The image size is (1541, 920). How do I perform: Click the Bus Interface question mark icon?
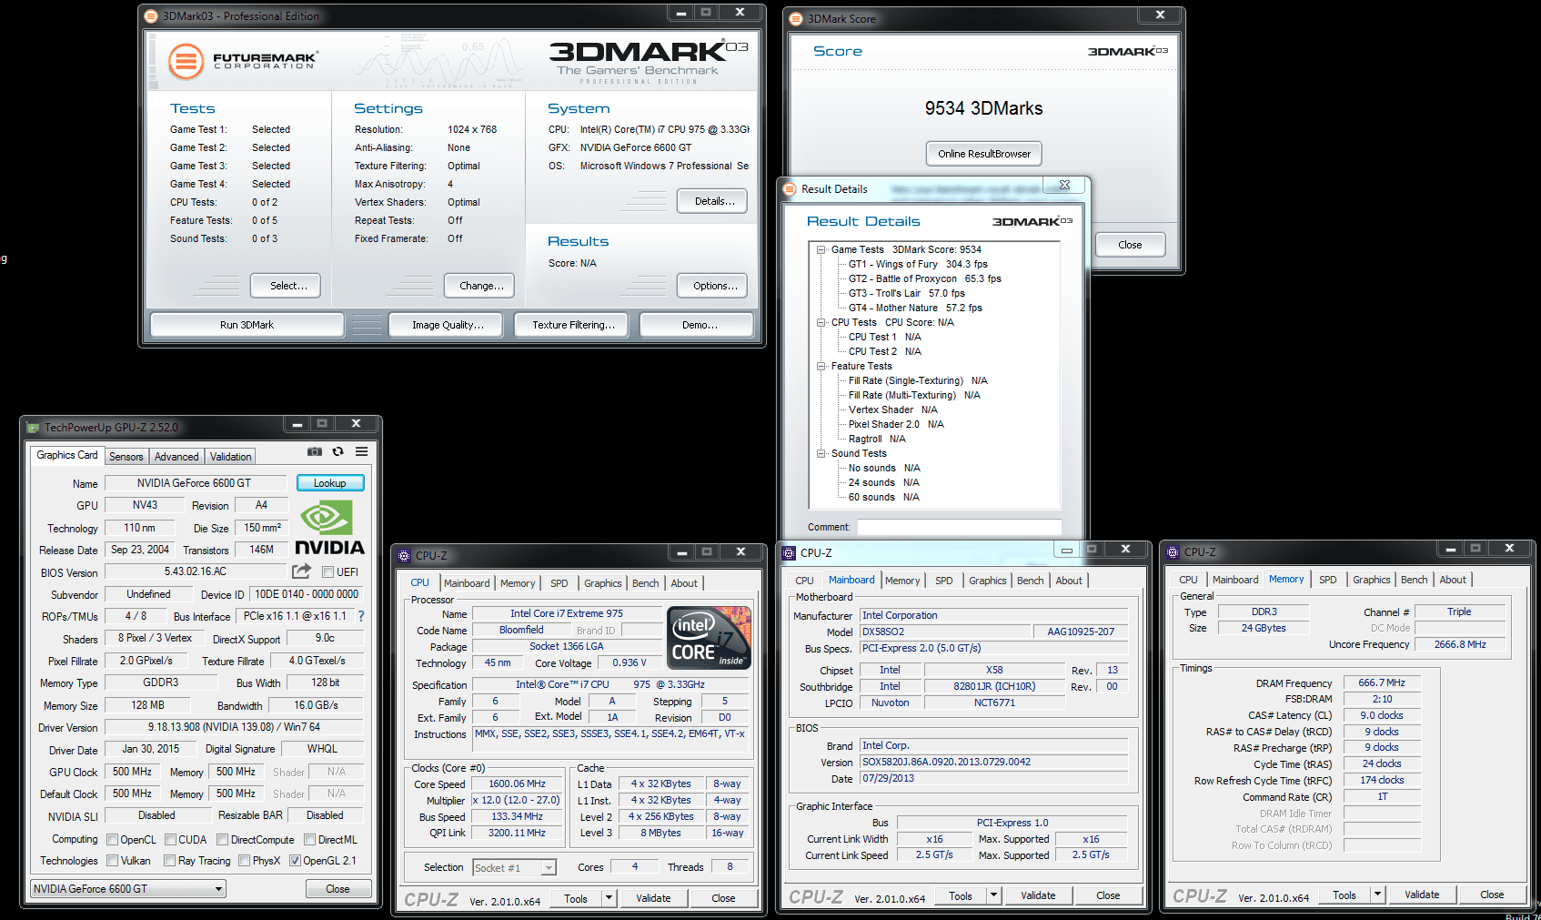click(x=361, y=616)
